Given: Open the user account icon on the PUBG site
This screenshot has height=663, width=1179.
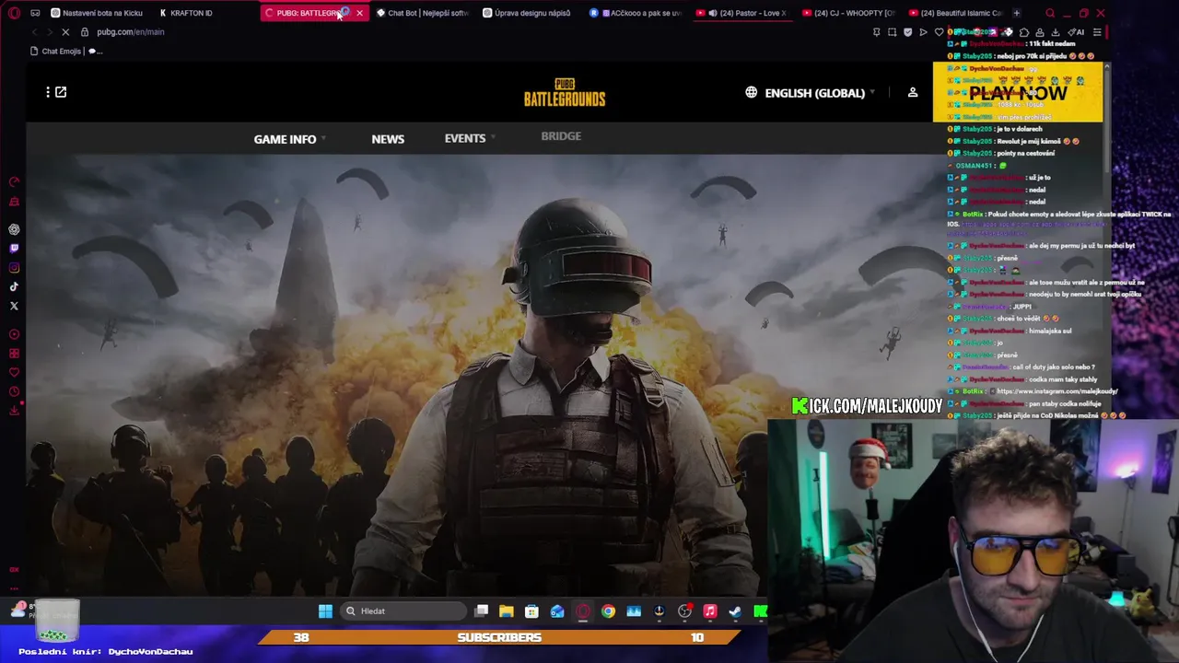Looking at the screenshot, I should (913, 92).
